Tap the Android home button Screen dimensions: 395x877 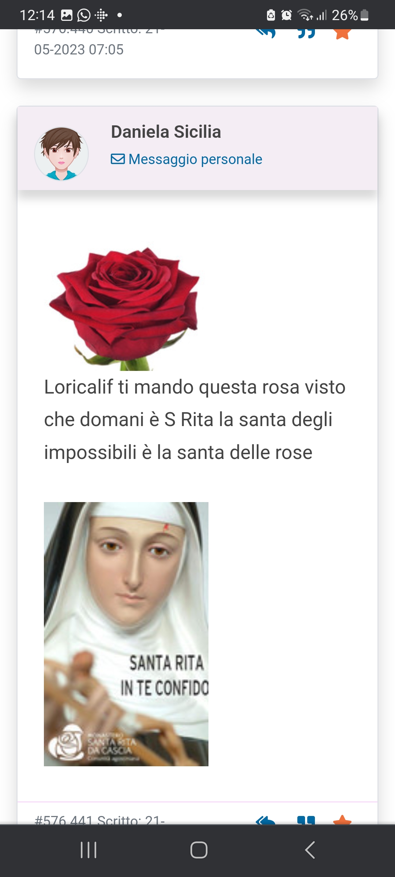(x=199, y=850)
